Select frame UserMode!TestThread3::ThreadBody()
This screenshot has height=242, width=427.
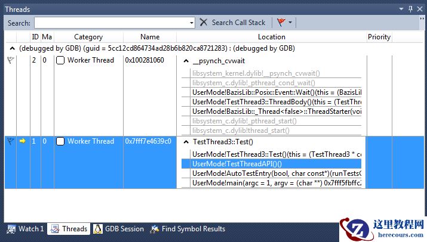[x=272, y=102]
